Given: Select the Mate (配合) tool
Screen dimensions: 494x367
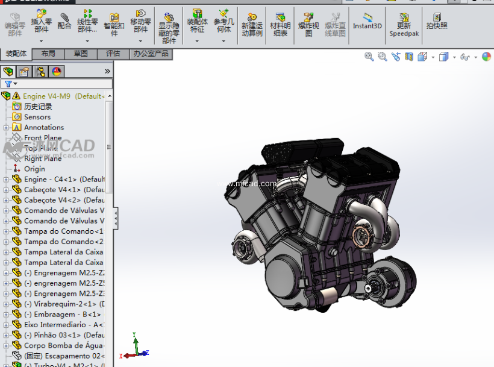Looking at the screenshot, I should pyautogui.click(x=64, y=21).
